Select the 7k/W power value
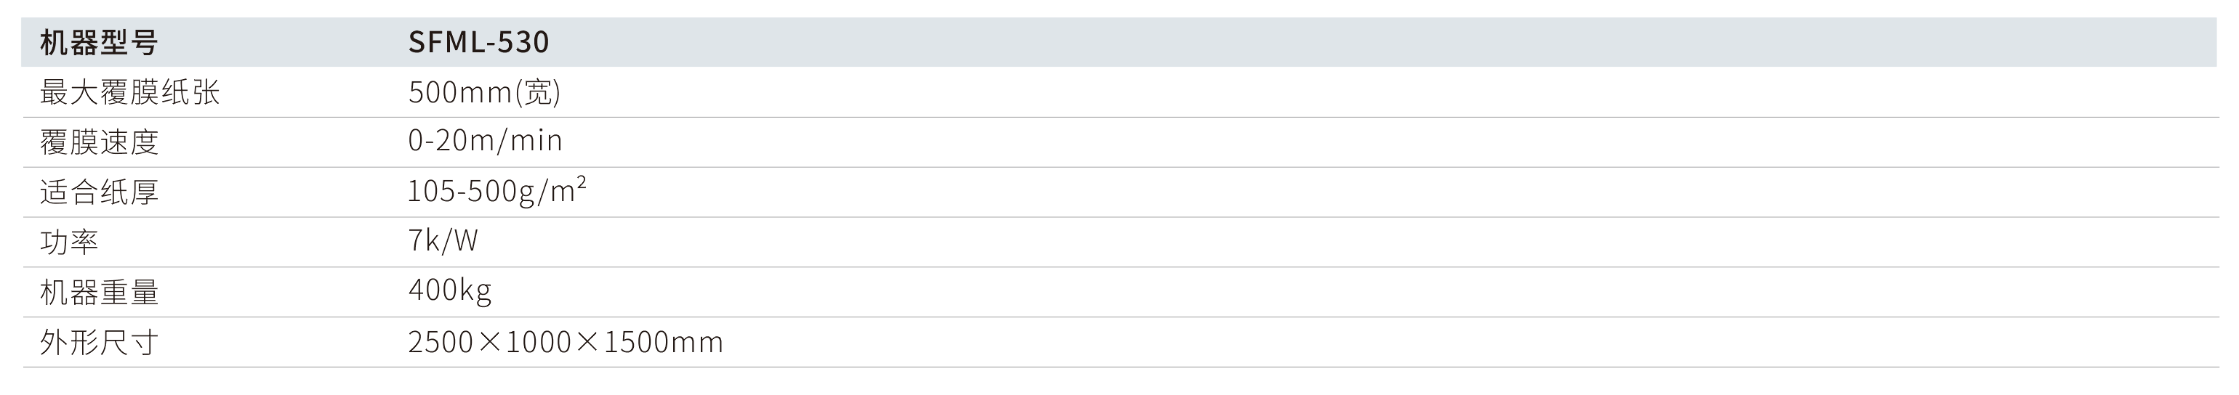The image size is (2239, 395). tap(443, 240)
